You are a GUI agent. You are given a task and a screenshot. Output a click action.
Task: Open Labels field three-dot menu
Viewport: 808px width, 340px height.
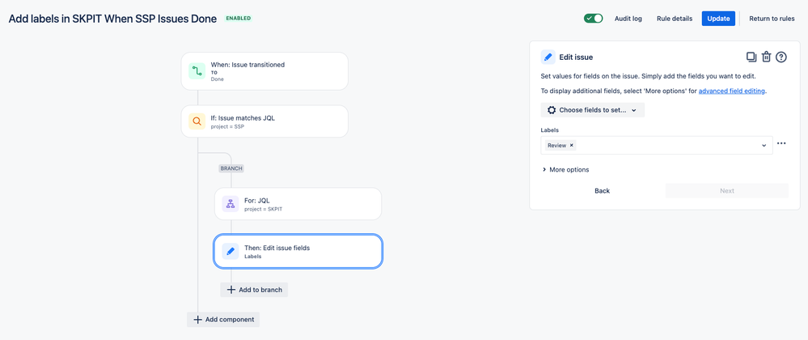click(x=781, y=144)
